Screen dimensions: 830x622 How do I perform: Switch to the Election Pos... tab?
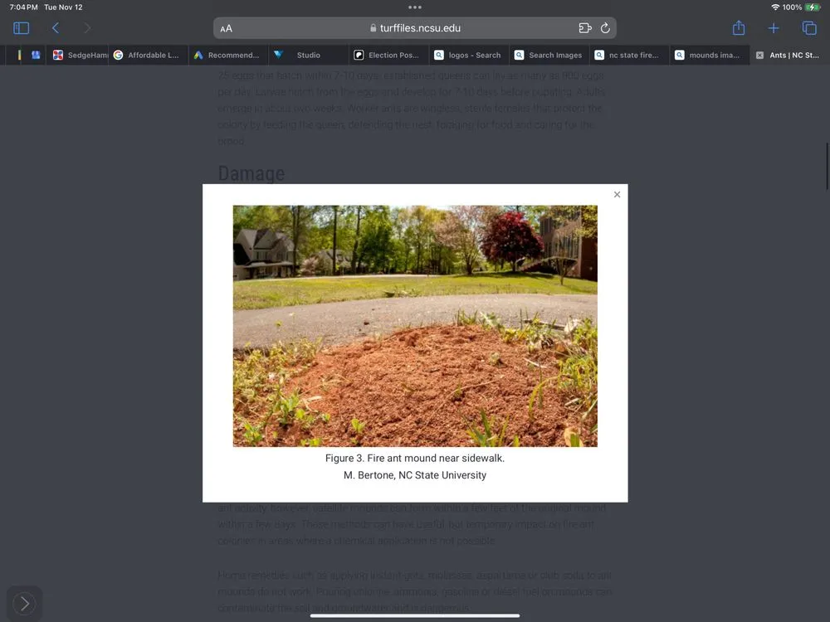click(389, 55)
